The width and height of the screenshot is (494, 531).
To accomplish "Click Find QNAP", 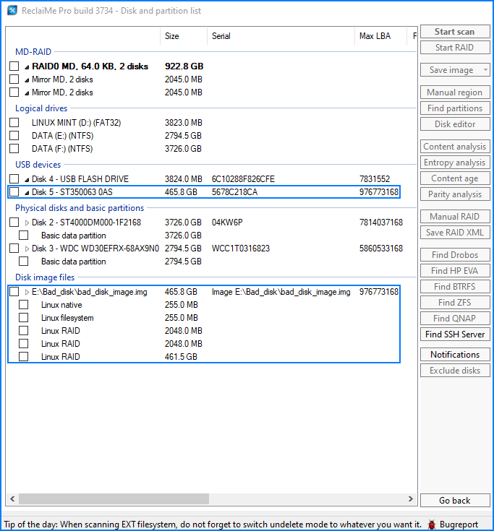I will [455, 319].
